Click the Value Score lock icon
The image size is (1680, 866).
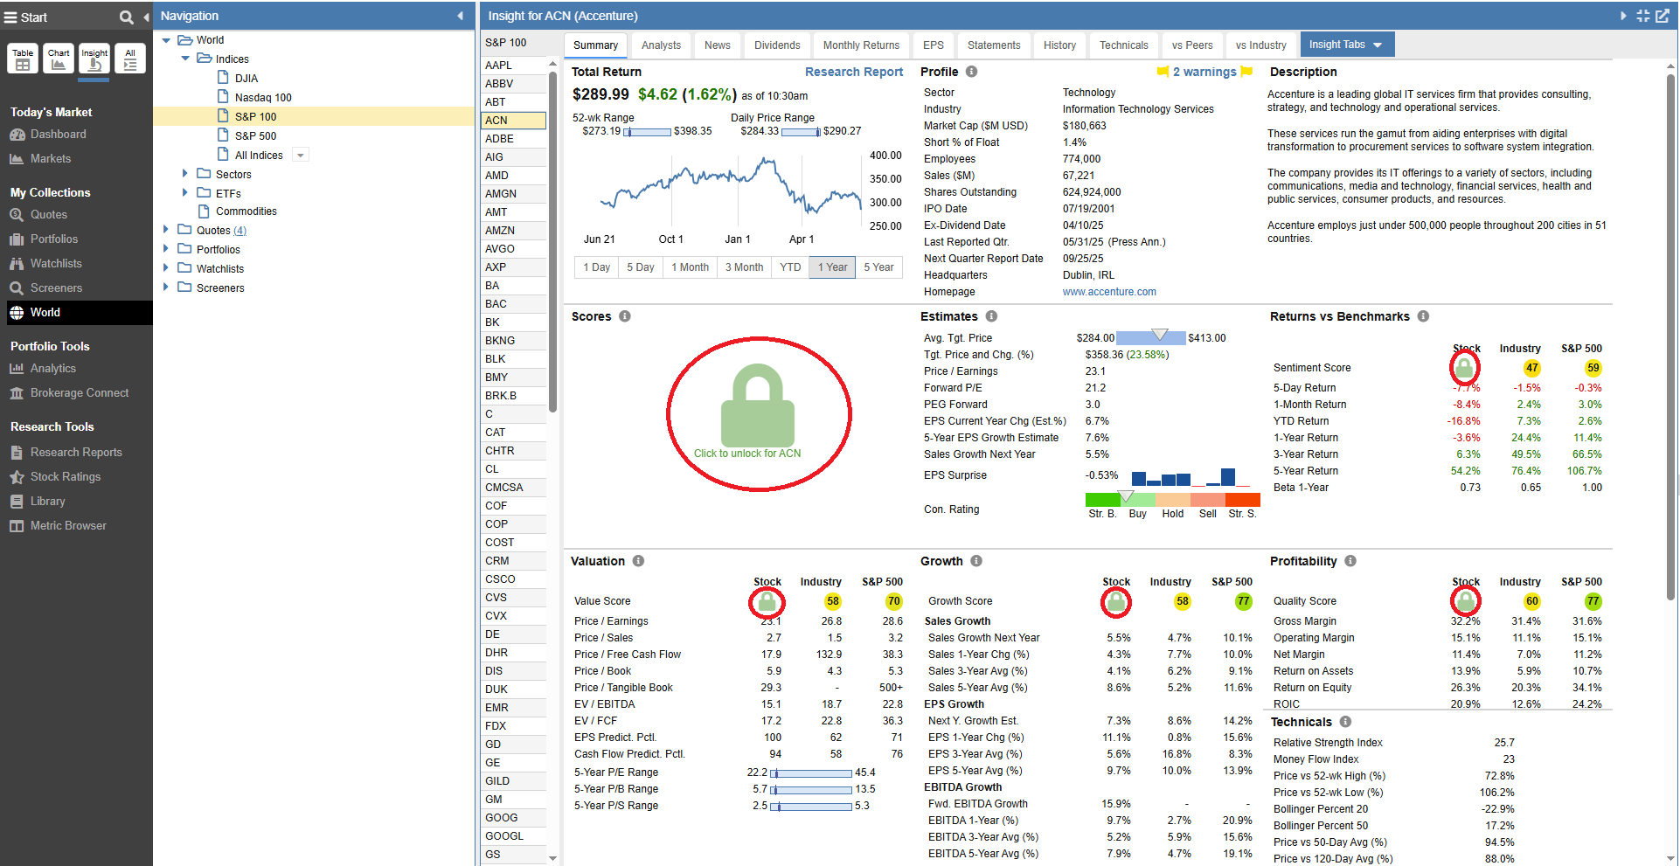tap(767, 601)
